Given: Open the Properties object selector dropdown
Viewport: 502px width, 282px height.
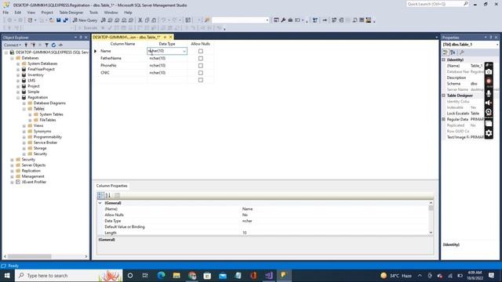Looking at the screenshot, I should (x=497, y=45).
